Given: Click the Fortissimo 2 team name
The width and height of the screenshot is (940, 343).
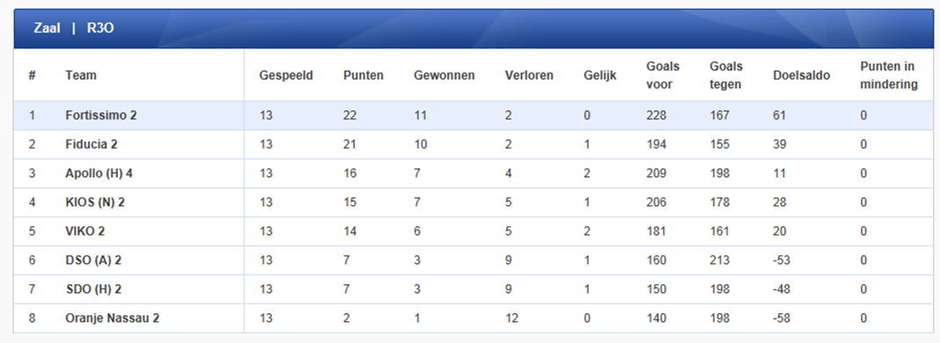Looking at the screenshot, I should [x=101, y=116].
